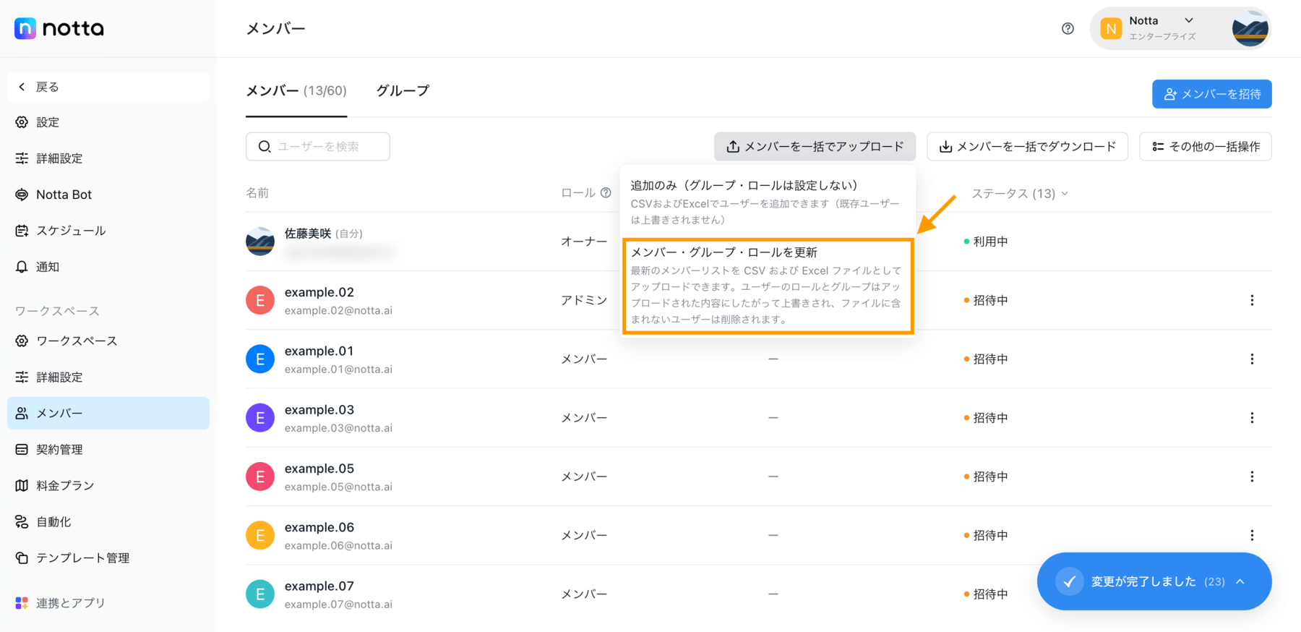Open 設定 in the sidebar
1301x632 pixels.
coord(108,122)
